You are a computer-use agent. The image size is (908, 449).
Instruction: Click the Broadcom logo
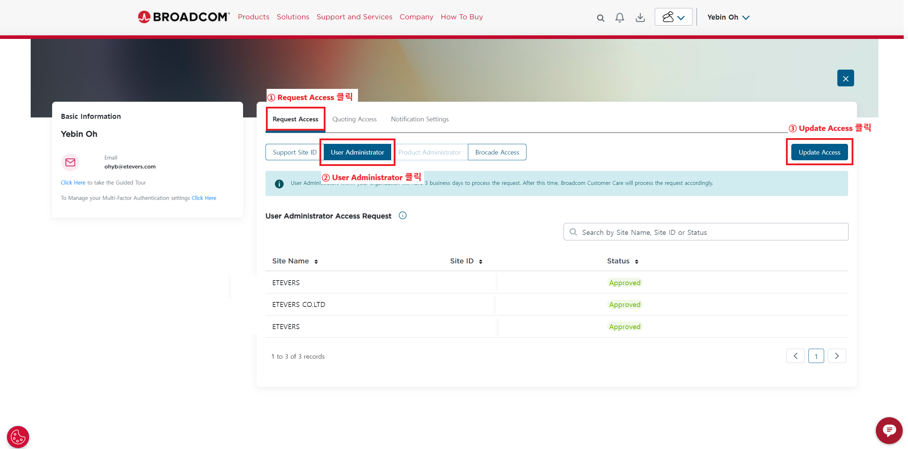click(183, 17)
